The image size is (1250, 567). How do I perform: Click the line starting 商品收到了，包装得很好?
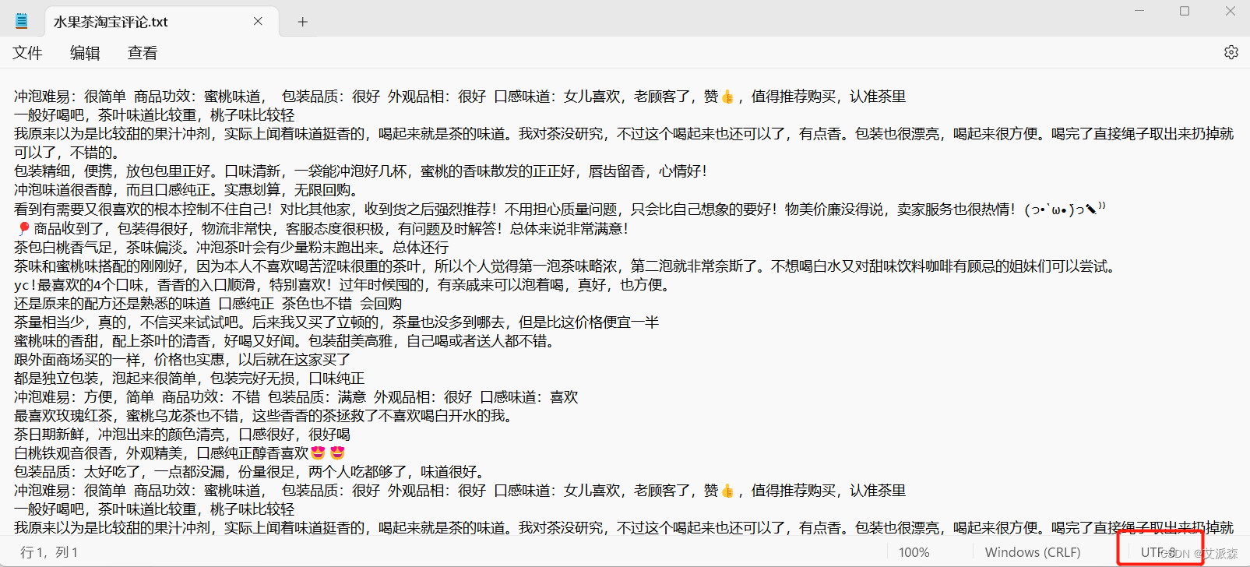(322, 228)
